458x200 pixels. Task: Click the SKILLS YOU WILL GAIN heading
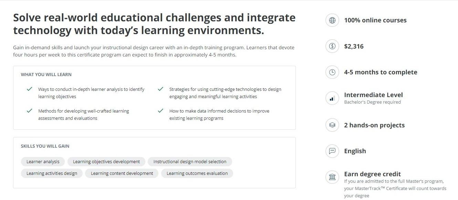coord(45,146)
